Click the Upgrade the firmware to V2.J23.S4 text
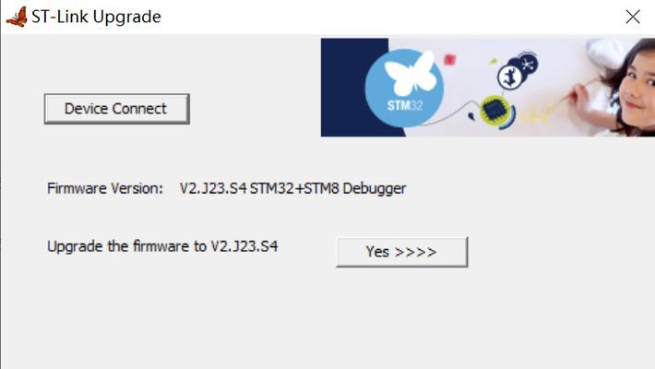 tap(162, 246)
